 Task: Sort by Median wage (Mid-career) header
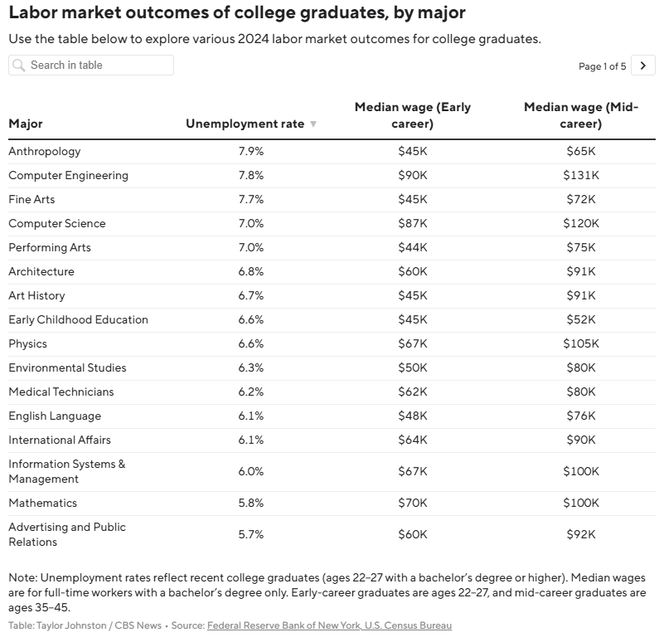(581, 115)
